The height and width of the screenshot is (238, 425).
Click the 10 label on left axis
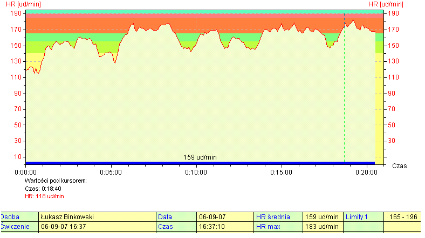point(18,157)
